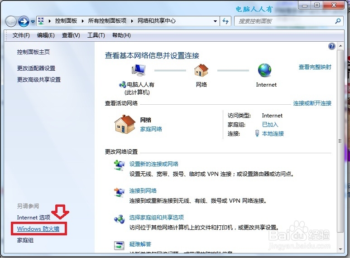Screen dimensions: 350x258
Task: Open the recent pages dropdown arrow
Action: pyautogui.click(x=33, y=22)
